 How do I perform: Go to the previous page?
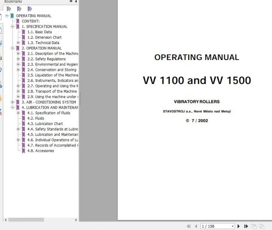pyautogui.click(x=196, y=226)
